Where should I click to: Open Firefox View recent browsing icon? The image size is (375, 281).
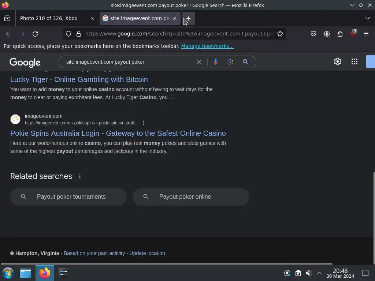7,18
